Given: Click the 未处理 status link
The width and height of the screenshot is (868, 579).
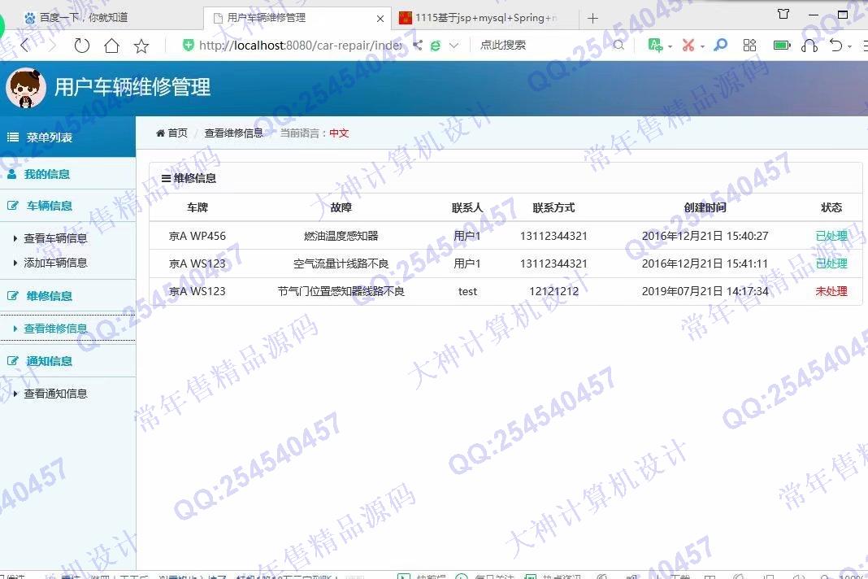Looking at the screenshot, I should 831,291.
